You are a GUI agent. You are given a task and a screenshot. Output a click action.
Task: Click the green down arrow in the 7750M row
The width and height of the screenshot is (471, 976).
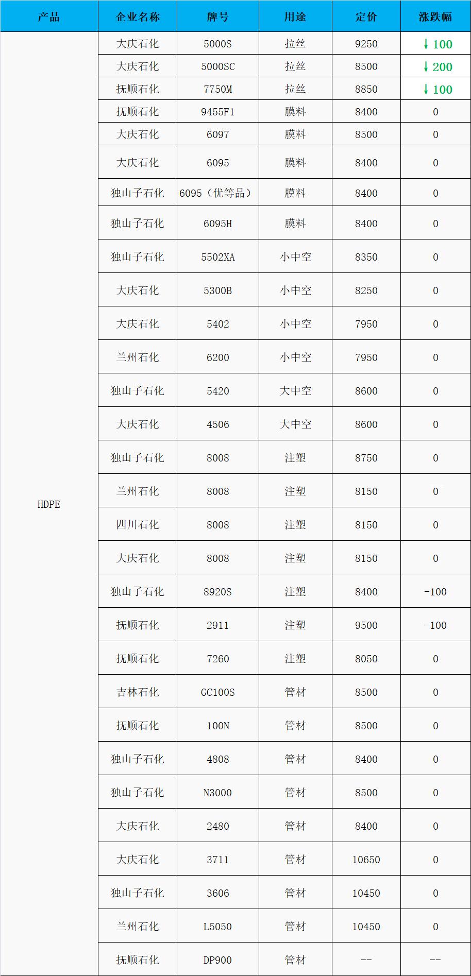426,90
